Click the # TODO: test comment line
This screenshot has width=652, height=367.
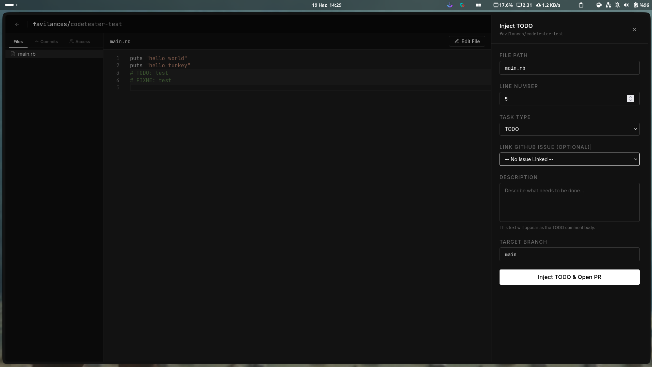(x=149, y=73)
